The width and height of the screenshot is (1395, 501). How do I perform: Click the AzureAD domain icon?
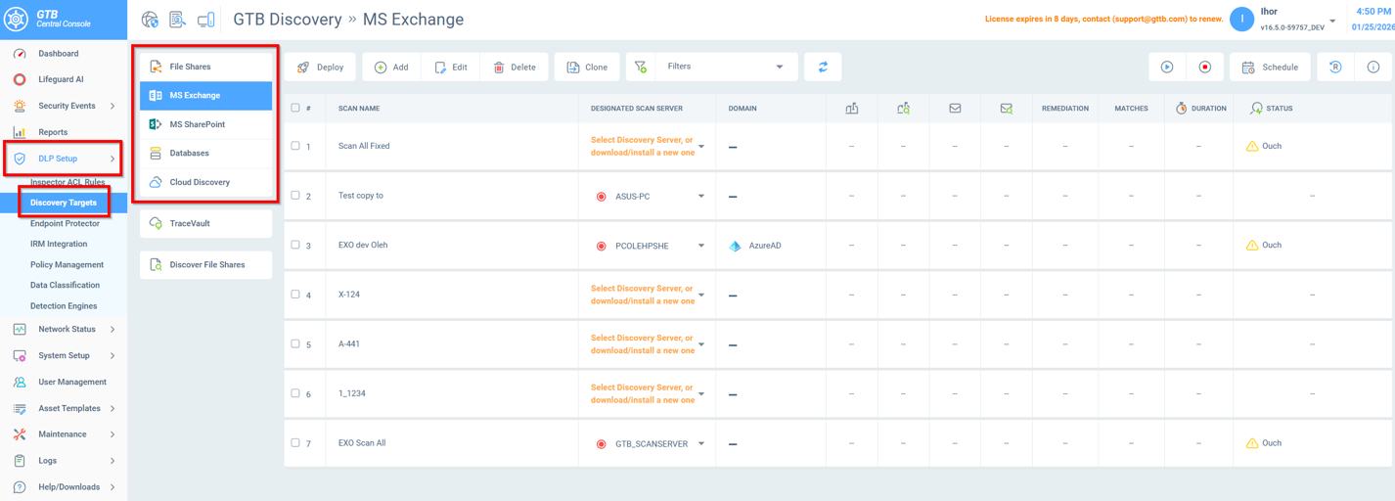736,246
